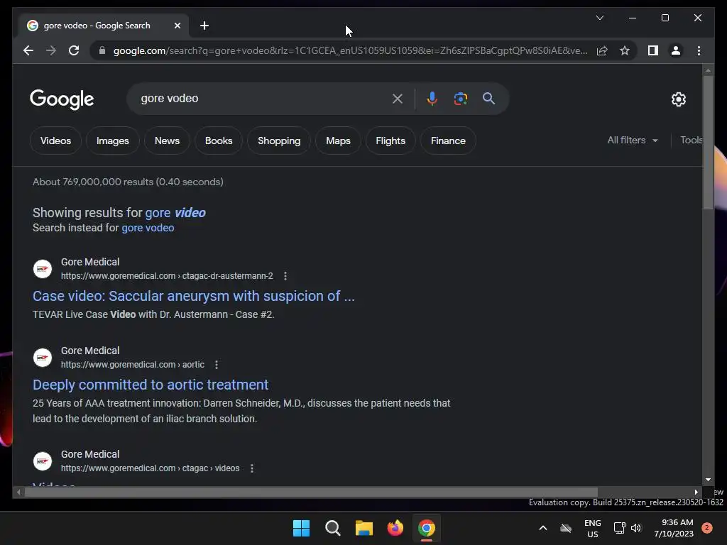Click the vertical scrollbar thumb
Image resolution: width=727 pixels, height=545 pixels.
(x=708, y=142)
